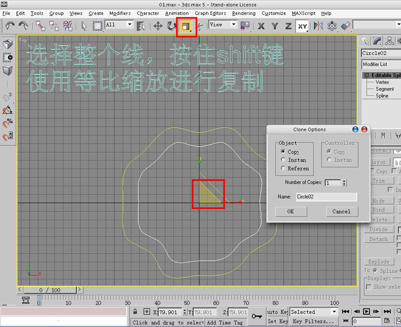Screen dimensions: 401x327
Task: Cancel the Clone Options dialog
Action: pyautogui.click(x=342, y=211)
